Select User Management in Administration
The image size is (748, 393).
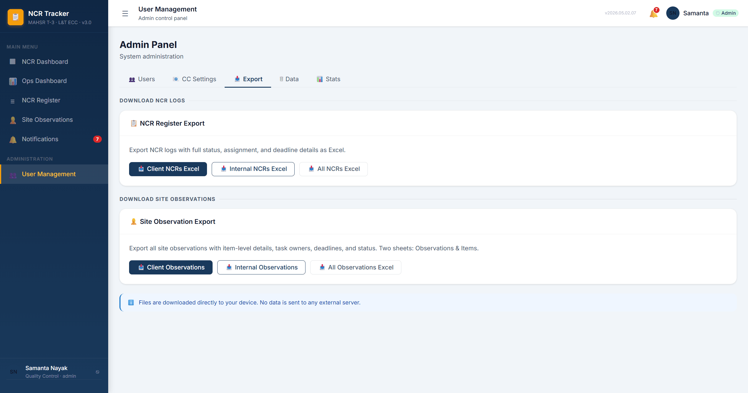pos(54,174)
